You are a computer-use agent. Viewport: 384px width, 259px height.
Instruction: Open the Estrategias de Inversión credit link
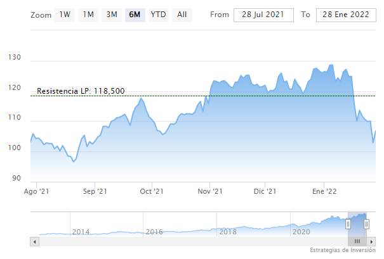coord(343,251)
